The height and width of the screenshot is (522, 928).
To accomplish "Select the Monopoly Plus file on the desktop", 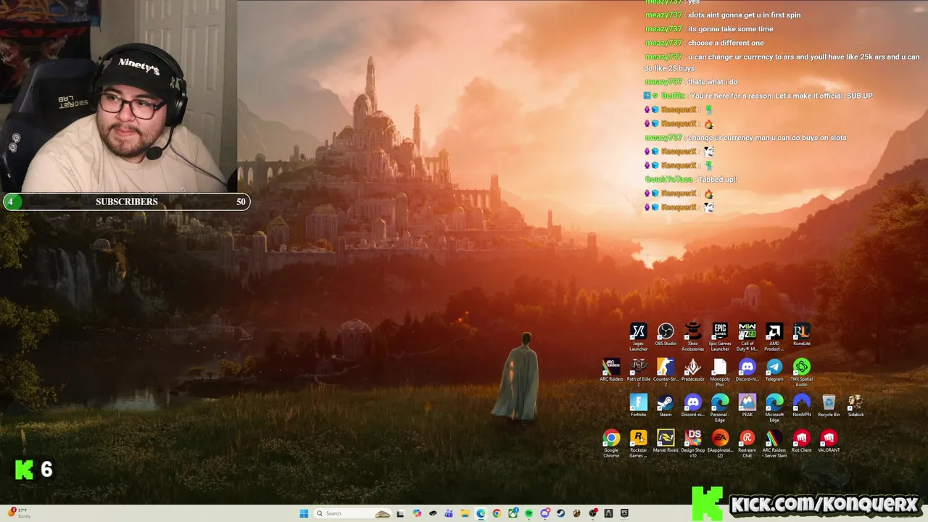I will pyautogui.click(x=720, y=372).
